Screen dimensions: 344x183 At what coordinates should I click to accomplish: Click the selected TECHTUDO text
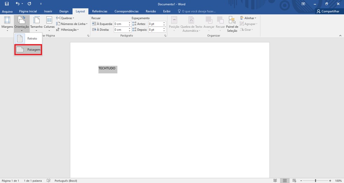(x=107, y=68)
